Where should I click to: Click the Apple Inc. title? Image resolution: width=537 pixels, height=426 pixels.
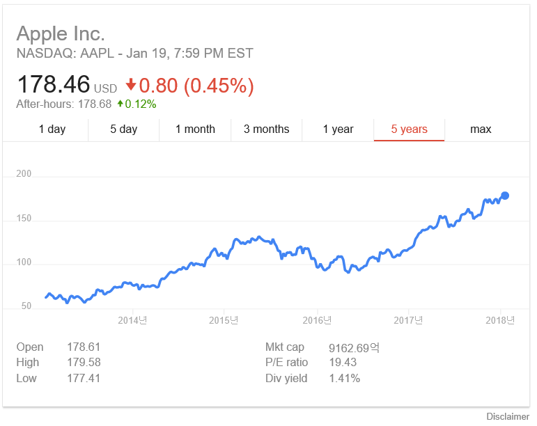61,34
